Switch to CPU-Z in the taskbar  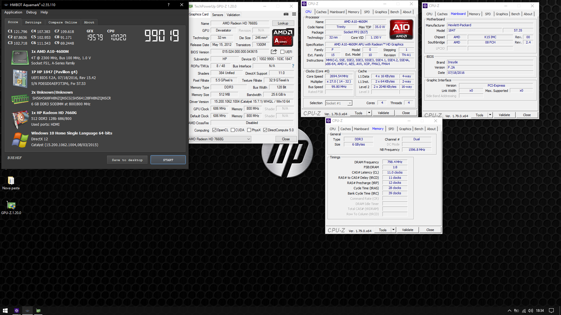point(17,311)
